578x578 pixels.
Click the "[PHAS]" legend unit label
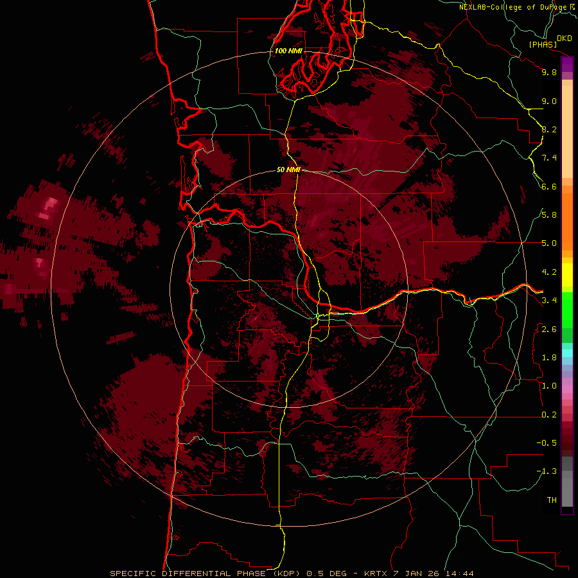[543, 45]
